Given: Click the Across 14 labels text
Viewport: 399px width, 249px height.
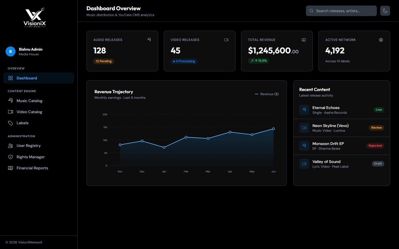Looking at the screenshot, I should (337, 61).
